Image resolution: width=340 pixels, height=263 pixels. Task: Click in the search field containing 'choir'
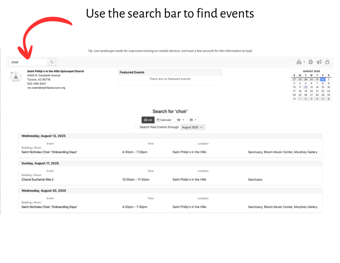(x=28, y=62)
